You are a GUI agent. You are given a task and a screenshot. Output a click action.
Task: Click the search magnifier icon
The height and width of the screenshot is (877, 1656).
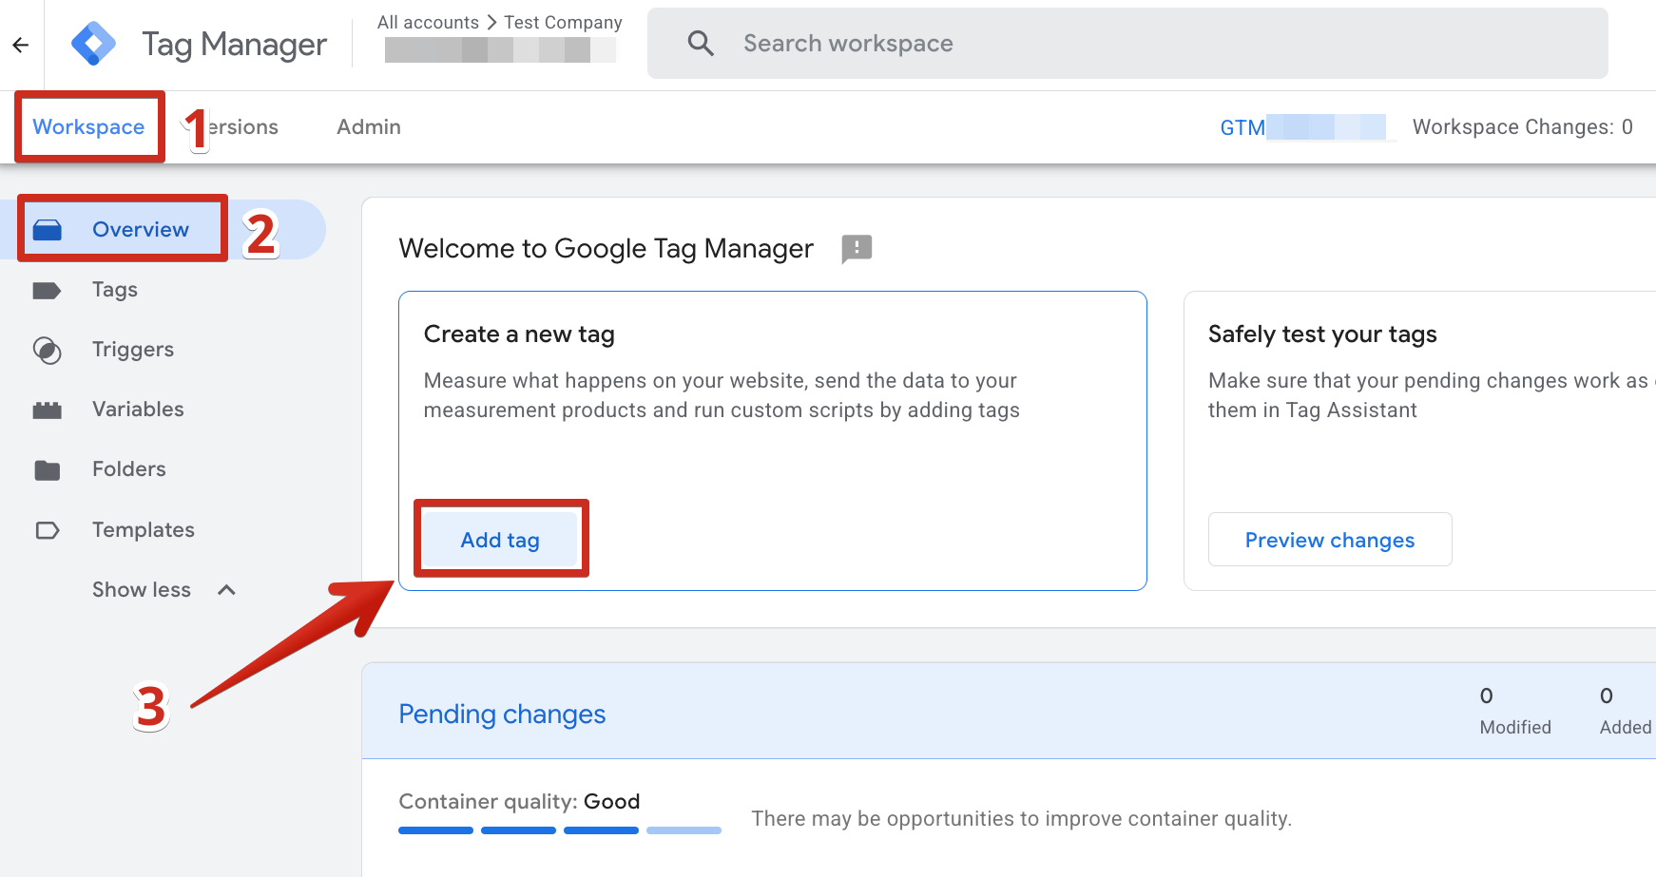click(701, 44)
